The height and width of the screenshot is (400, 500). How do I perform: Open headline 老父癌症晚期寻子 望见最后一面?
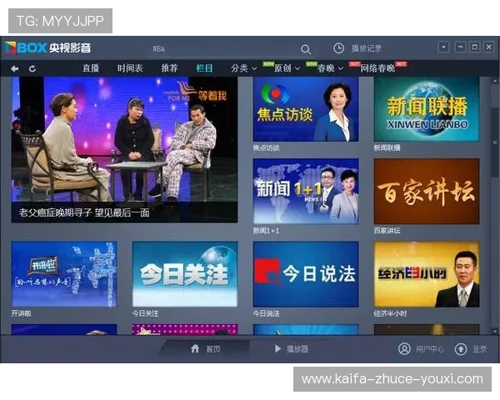pyautogui.click(x=84, y=212)
